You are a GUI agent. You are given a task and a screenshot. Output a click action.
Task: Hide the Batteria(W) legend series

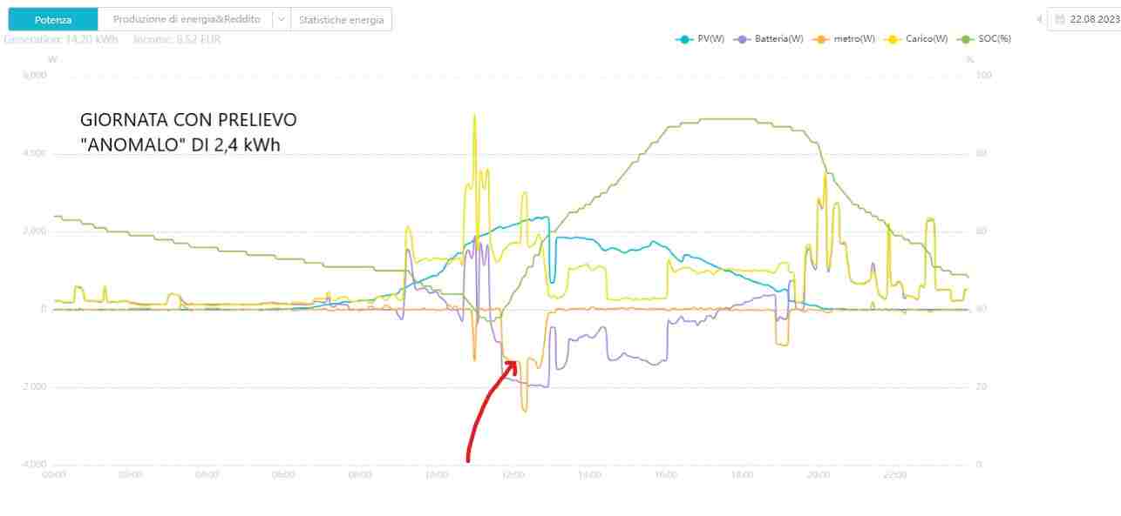tap(770, 39)
